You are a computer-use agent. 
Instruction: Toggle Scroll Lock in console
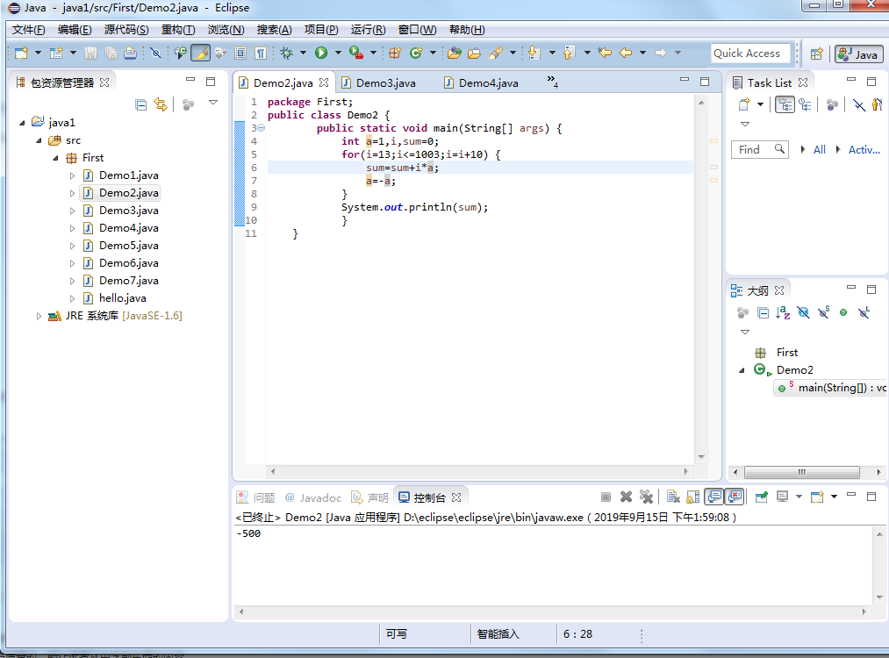click(x=692, y=497)
